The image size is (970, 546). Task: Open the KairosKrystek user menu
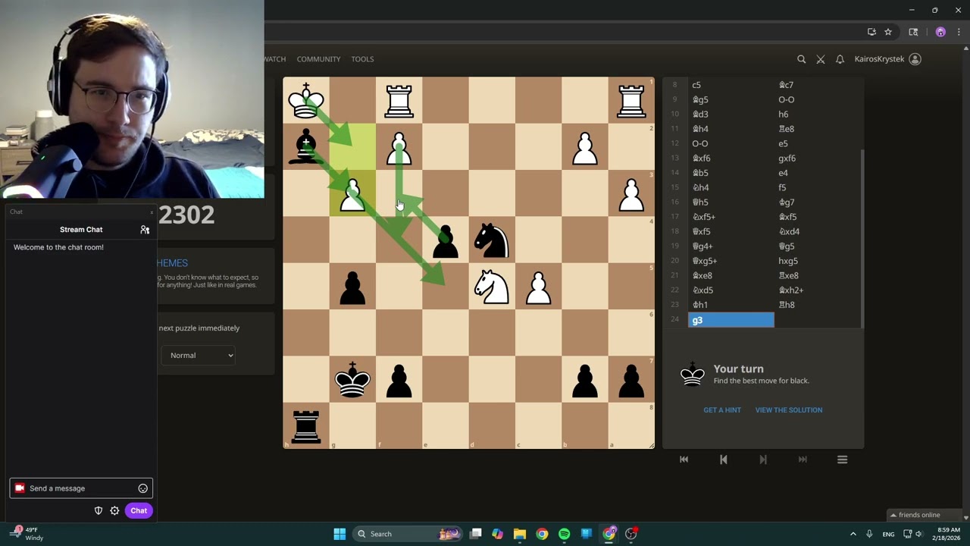point(887,59)
